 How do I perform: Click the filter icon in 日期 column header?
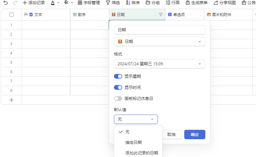pyautogui.click(x=161, y=14)
